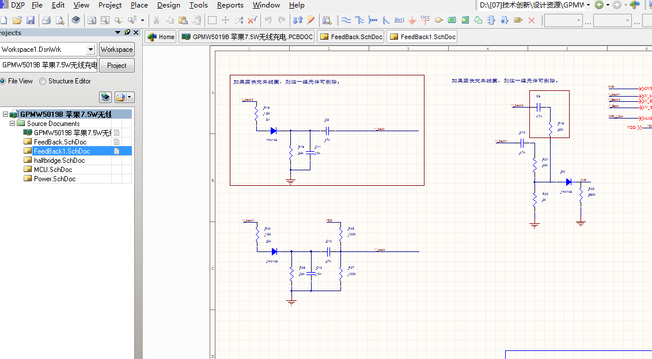Activate the Cross Probe tool
The image size is (652, 359).
coord(311,20)
